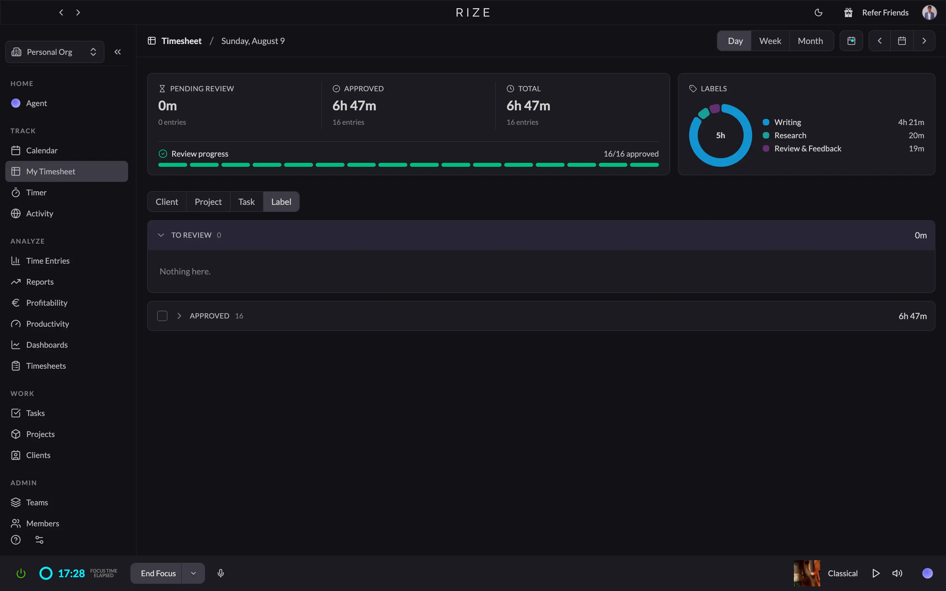
Task: Click the '16/16 approved' text
Action: pyautogui.click(x=631, y=154)
